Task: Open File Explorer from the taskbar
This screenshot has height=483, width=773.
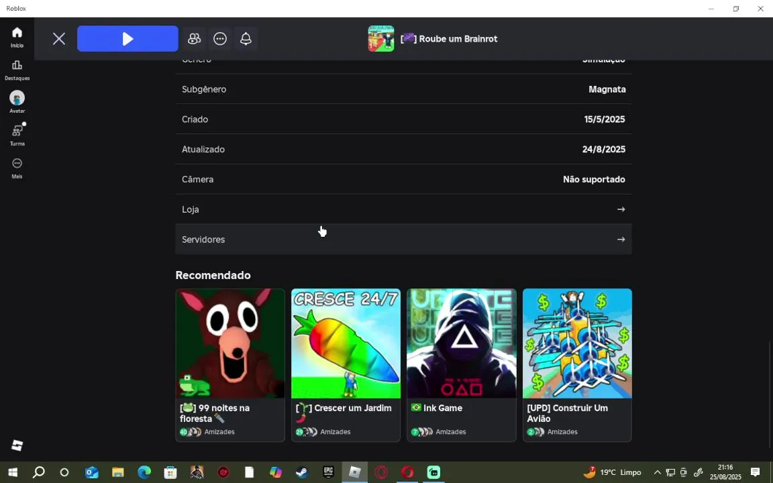Action: point(118,473)
